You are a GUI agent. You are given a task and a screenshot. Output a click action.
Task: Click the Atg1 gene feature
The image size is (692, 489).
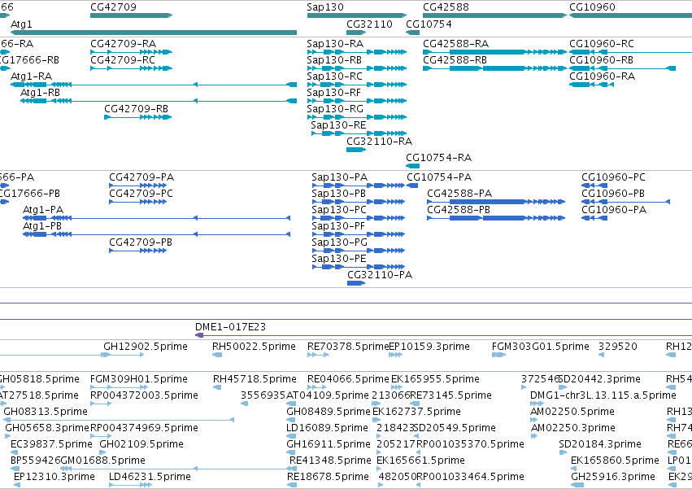pos(154,33)
